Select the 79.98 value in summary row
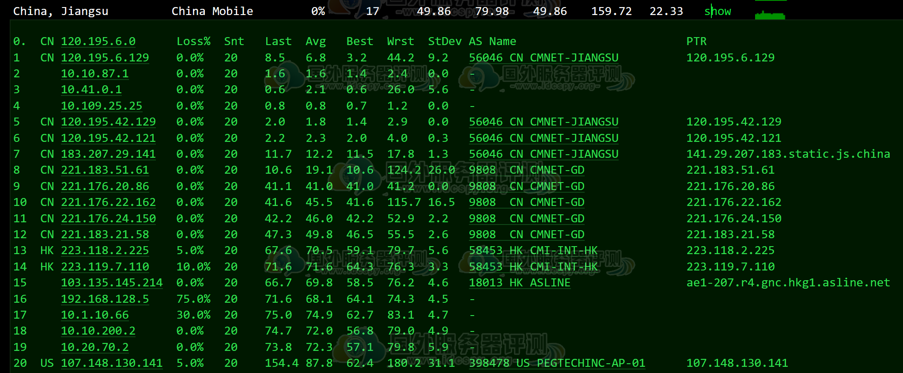This screenshot has height=373, width=903. pyautogui.click(x=492, y=11)
